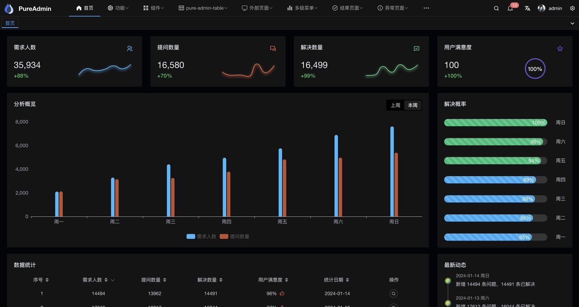Open the pure-admin-table menu item
Viewport: 579px width, 307px height.
tap(202, 8)
